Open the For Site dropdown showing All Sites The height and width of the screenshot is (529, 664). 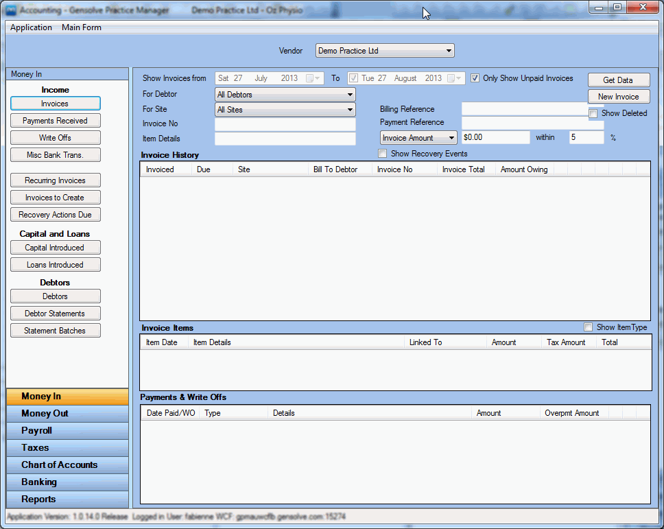(349, 109)
